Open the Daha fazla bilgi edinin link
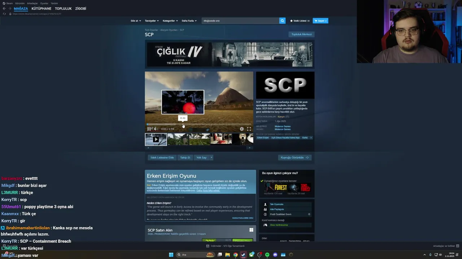The image size is (462, 259). 208,191
